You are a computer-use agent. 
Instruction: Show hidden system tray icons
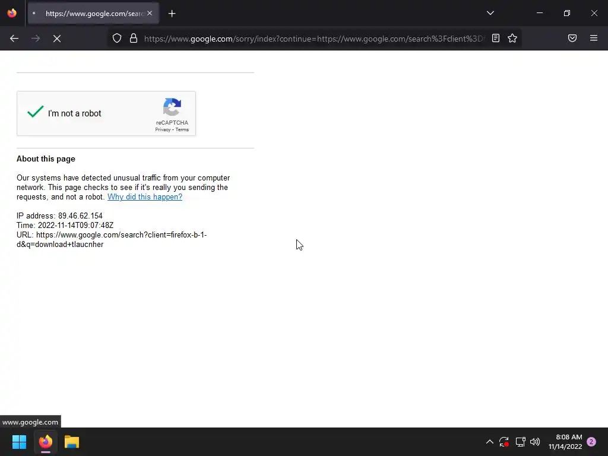coord(490,442)
